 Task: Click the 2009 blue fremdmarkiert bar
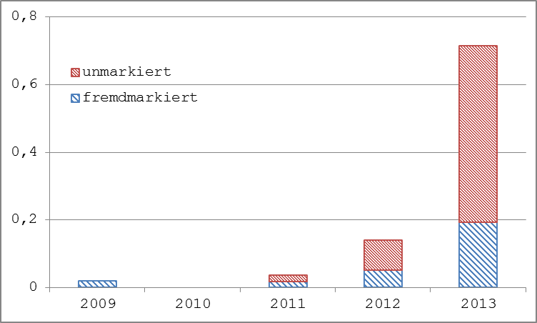(x=98, y=284)
